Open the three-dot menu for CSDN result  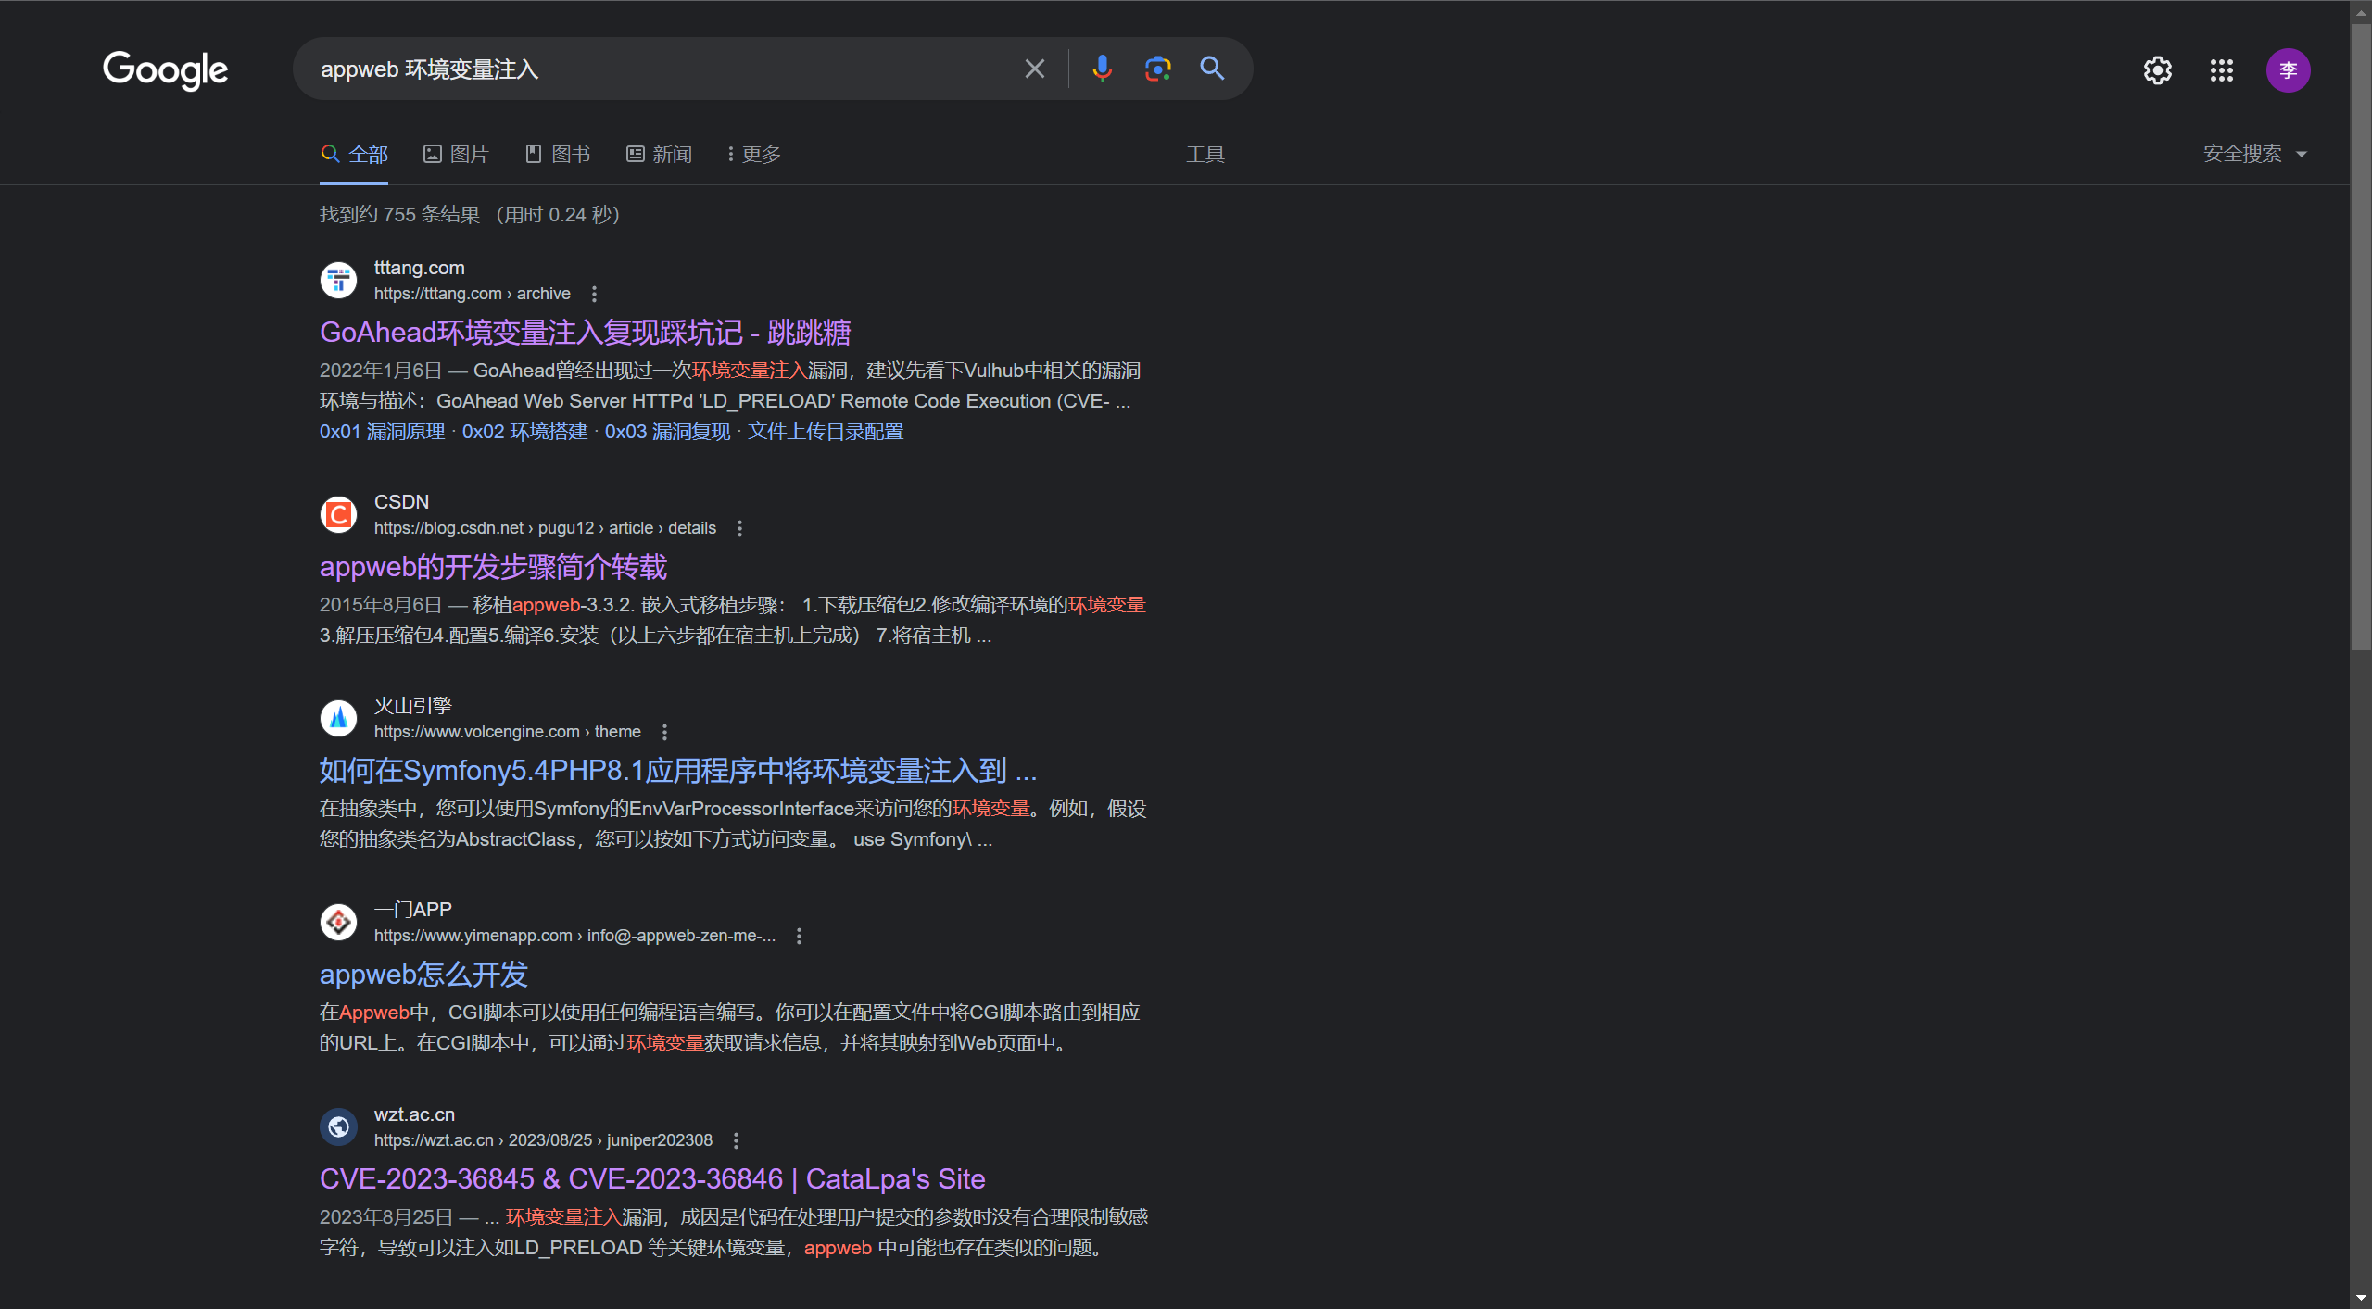pos(739,528)
